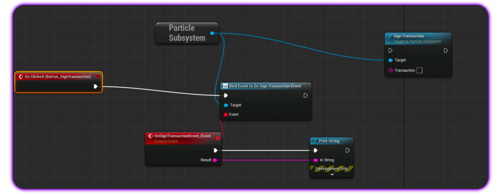This screenshot has width=501, height=194.
Task: Select the Sign Transaction node title
Action: 409,36
